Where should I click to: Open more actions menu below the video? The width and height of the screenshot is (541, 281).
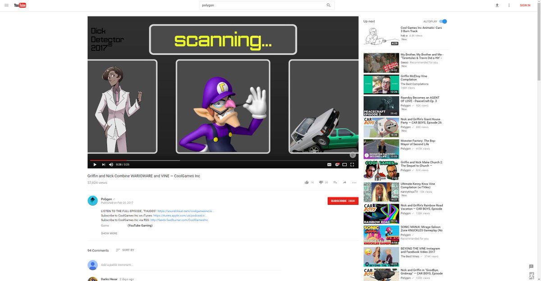click(x=354, y=182)
